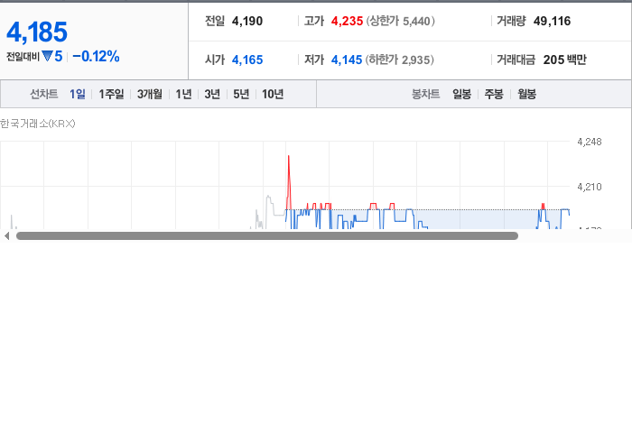Click the 봉차트 label
This screenshot has height=442, width=632.
[425, 94]
